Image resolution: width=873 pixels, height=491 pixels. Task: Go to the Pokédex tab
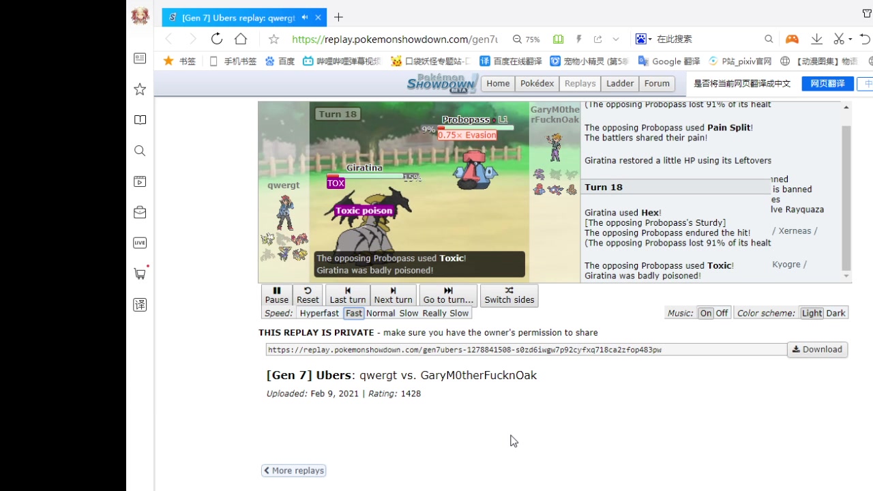pos(537,83)
